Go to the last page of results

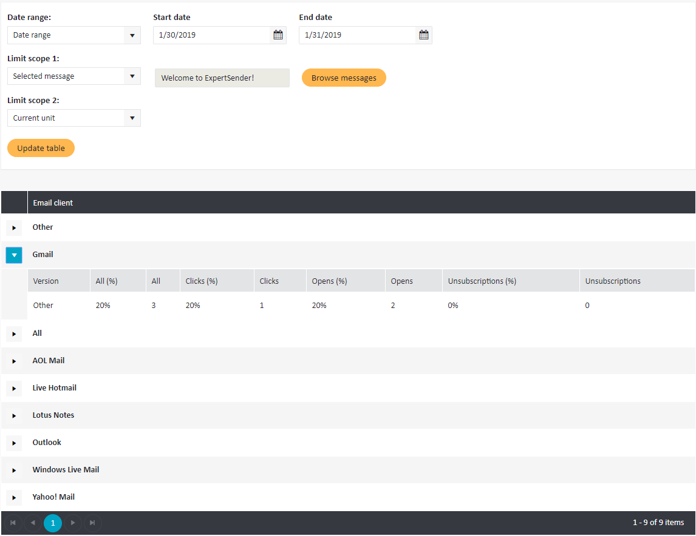(93, 523)
